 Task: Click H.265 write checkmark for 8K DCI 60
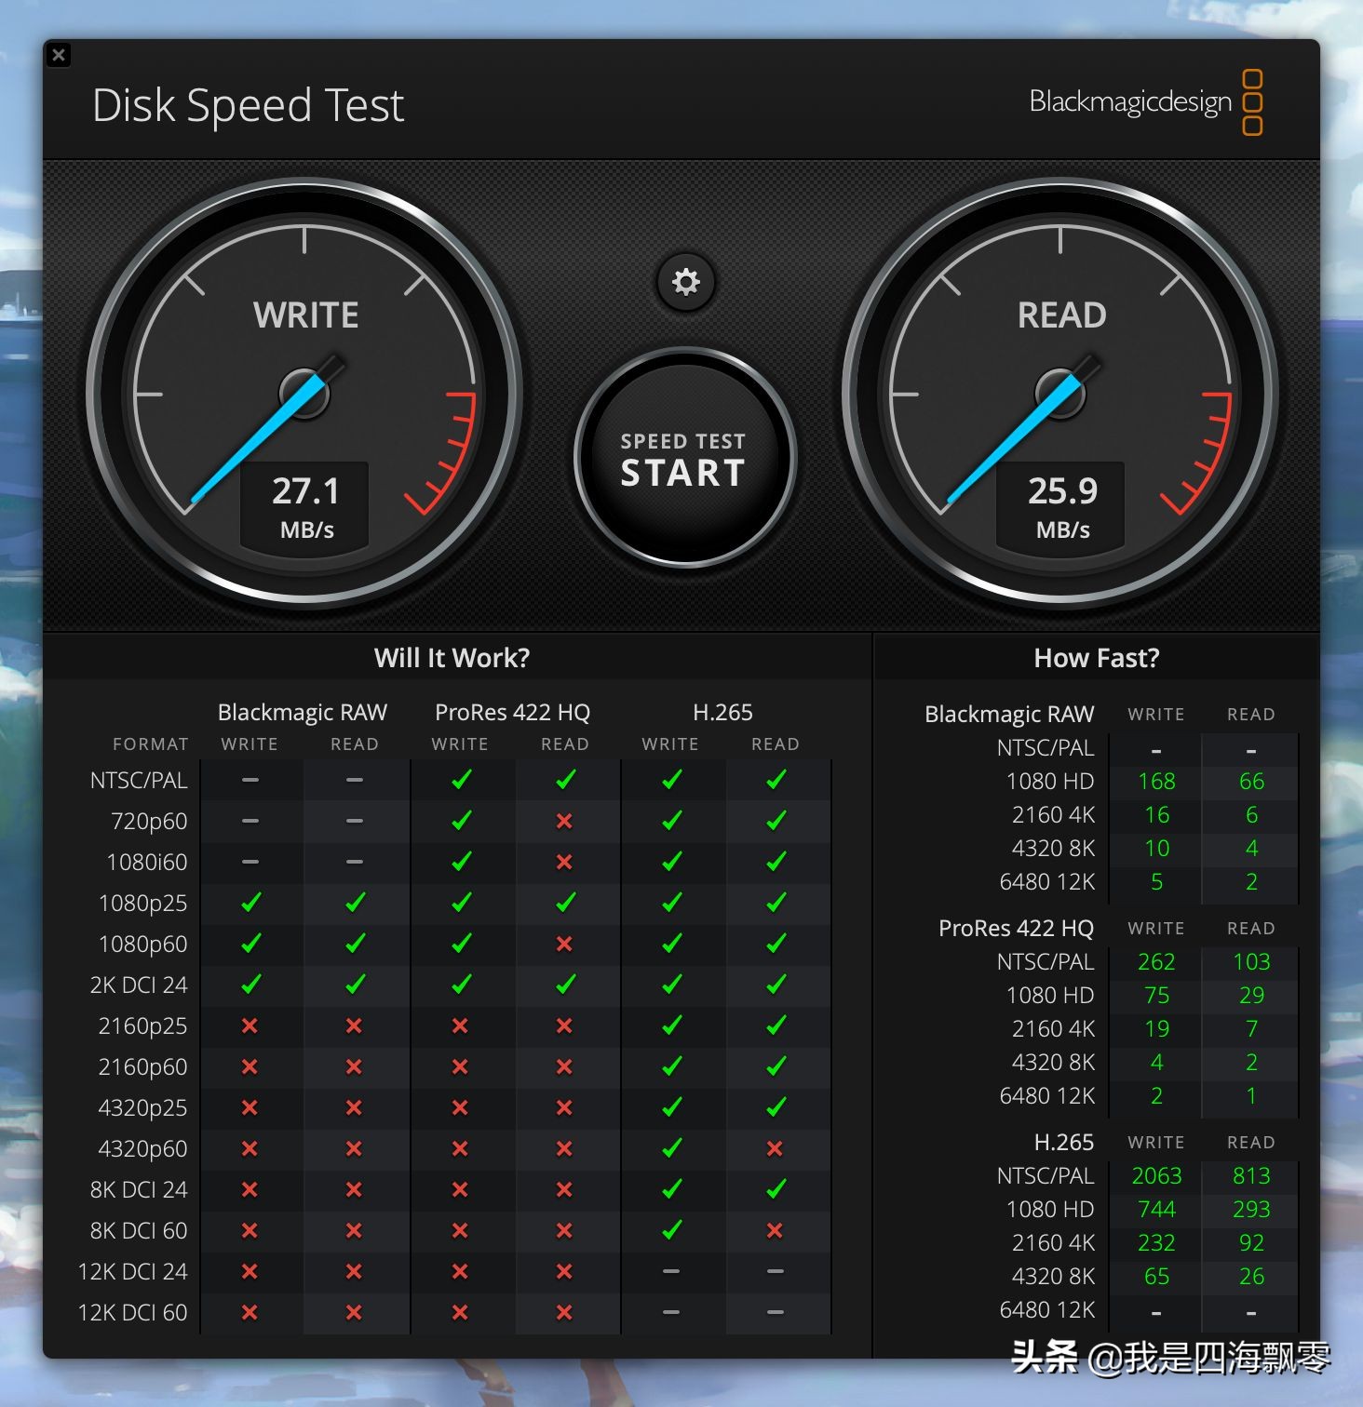[x=670, y=1230]
